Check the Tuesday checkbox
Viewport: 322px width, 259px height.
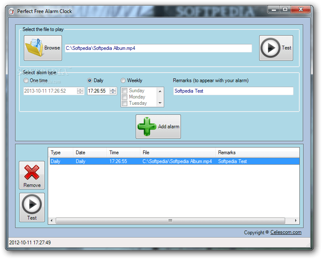[x=125, y=103]
